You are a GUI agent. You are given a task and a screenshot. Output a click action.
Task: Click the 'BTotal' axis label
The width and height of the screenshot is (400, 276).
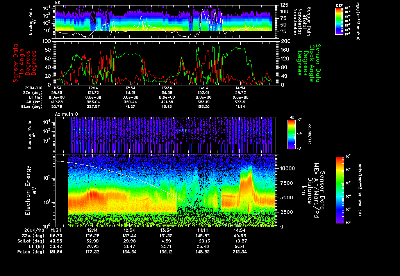[305, 21]
